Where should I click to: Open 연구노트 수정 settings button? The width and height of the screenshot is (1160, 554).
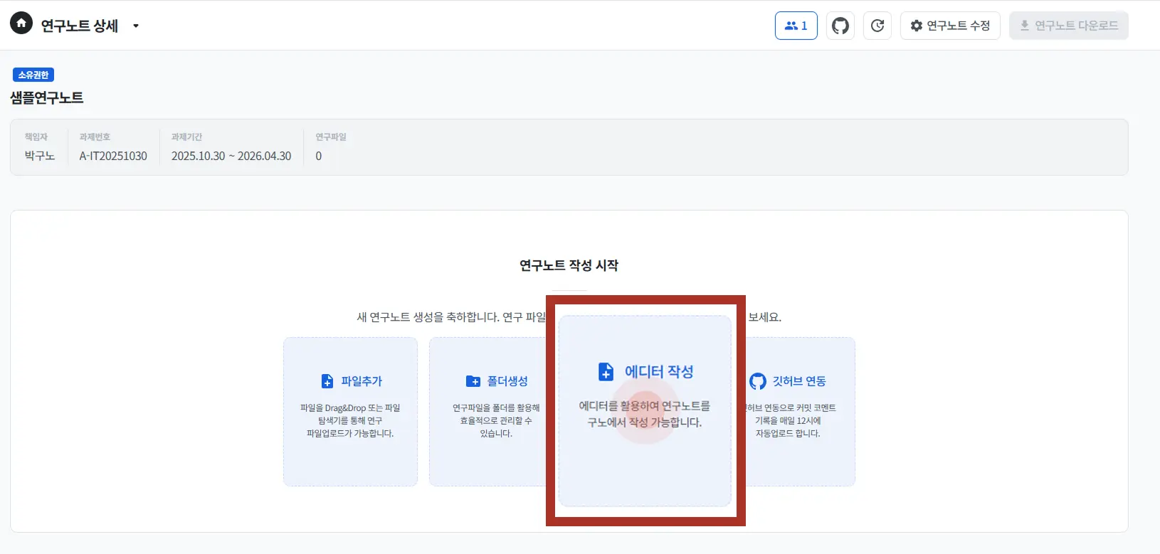coord(950,26)
